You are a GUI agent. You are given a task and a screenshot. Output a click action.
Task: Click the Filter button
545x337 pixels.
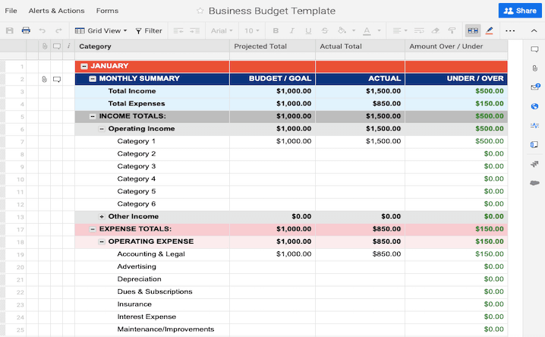coord(149,31)
